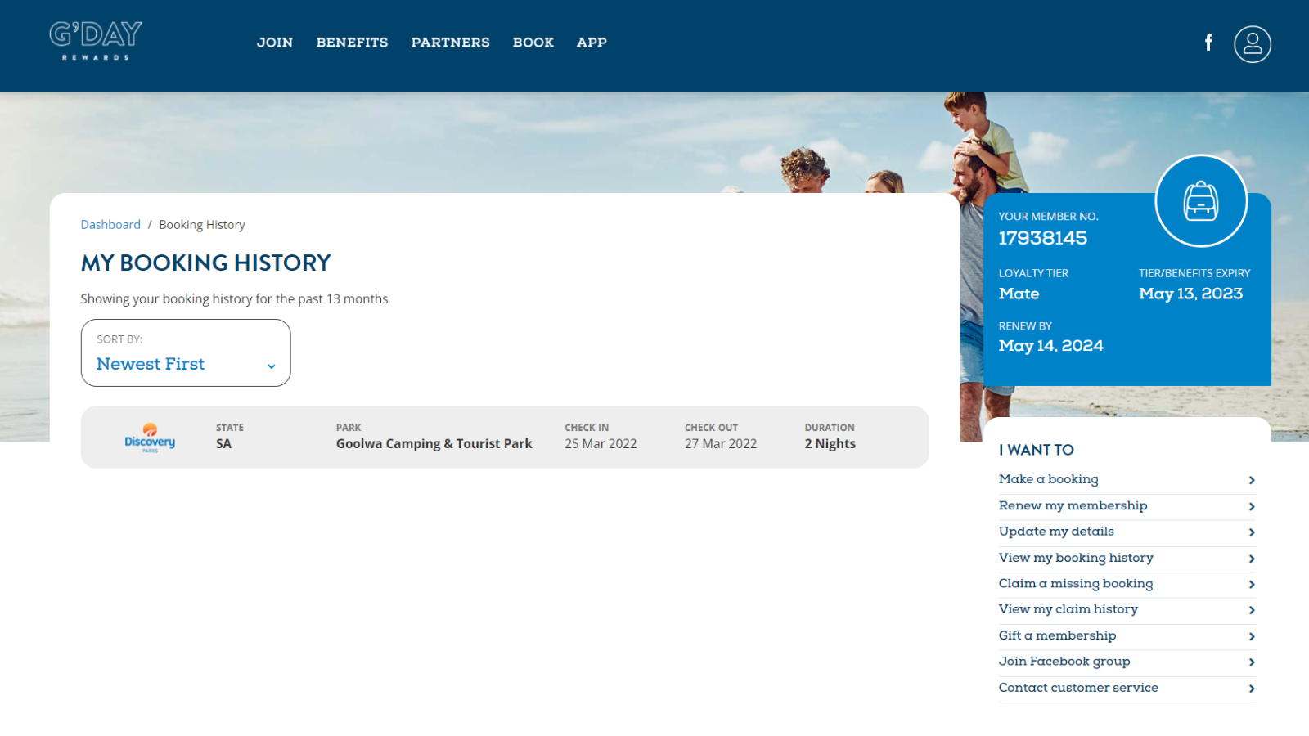Select the Contact customer service link
1309x736 pixels.
[x=1078, y=688]
